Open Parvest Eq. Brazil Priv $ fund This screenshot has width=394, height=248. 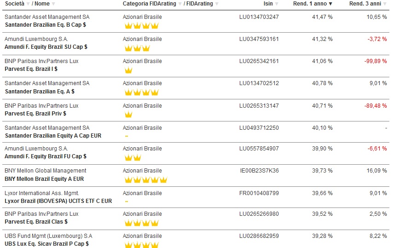click(x=35, y=114)
